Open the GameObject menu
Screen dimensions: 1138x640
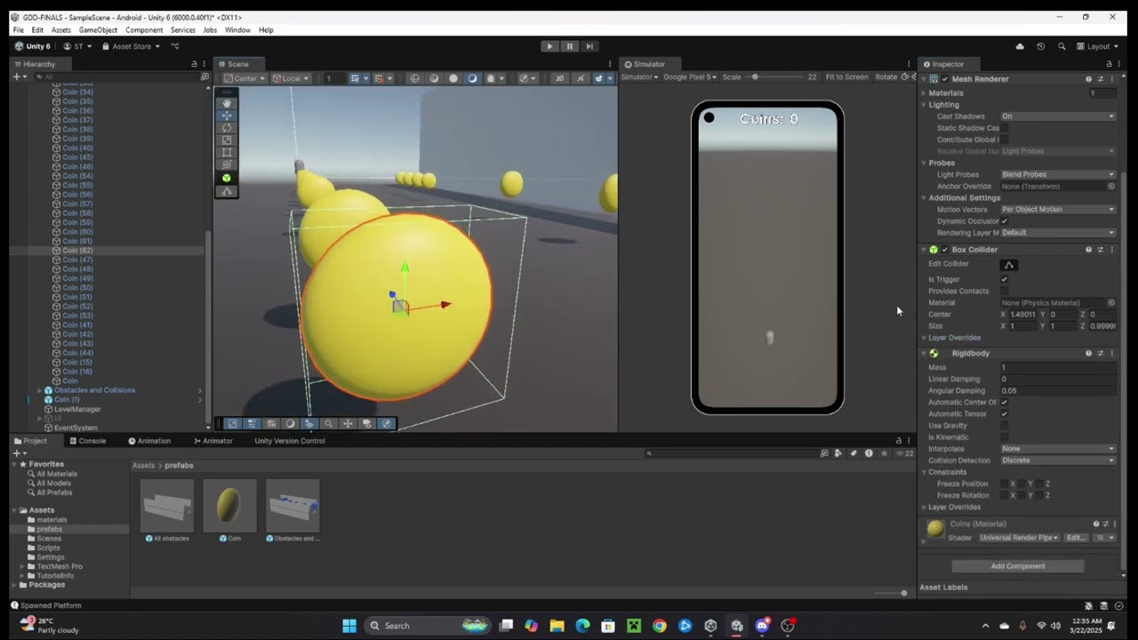[x=98, y=30]
